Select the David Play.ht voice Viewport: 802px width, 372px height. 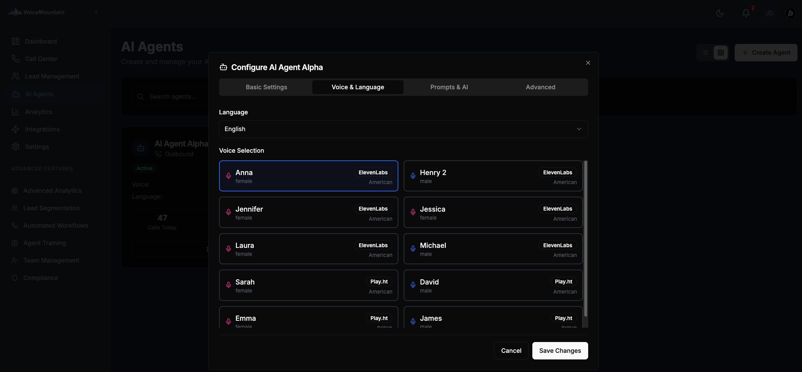493,285
